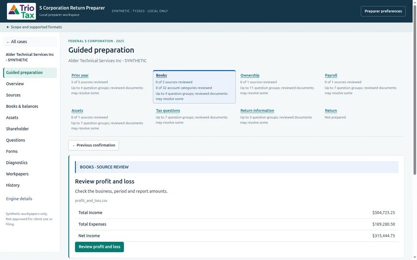Screen dimensions: 417x260
Task: Click the Total Income row label
Action: 90,213
